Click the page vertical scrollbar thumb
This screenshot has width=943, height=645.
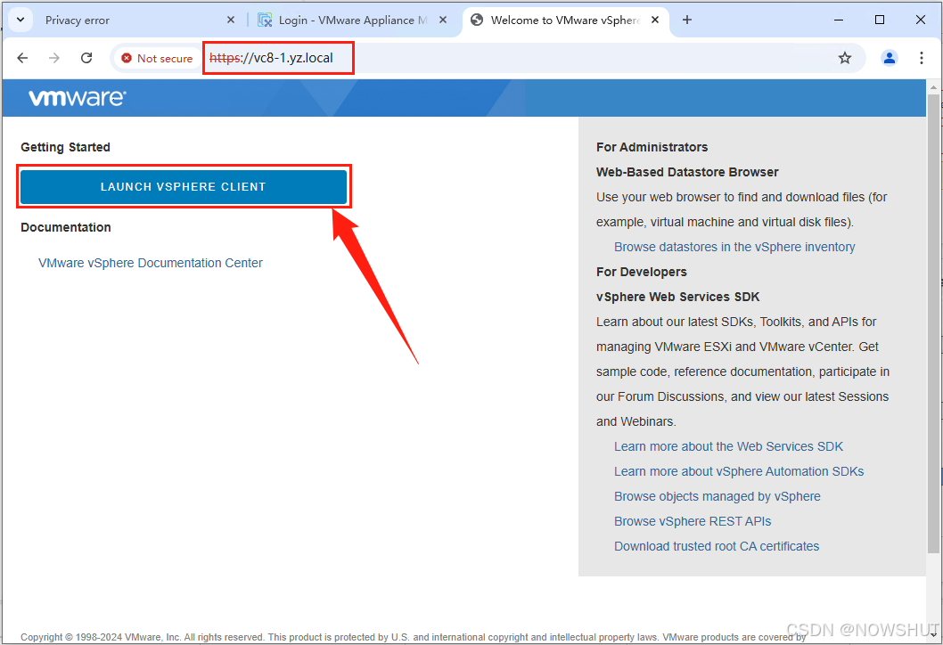(933, 323)
